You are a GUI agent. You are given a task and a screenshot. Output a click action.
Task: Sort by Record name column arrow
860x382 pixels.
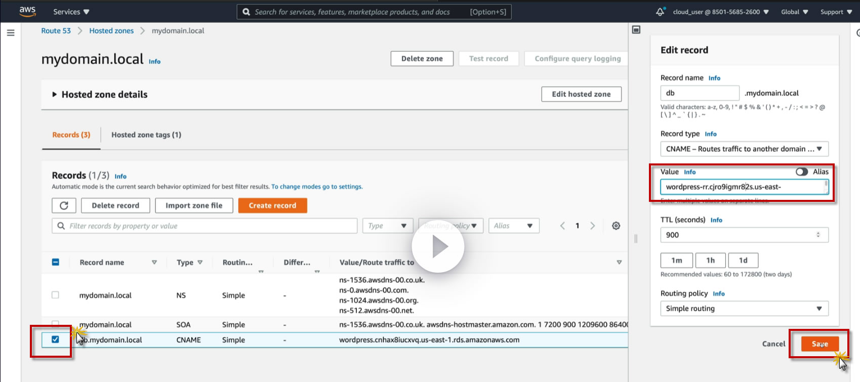pyautogui.click(x=154, y=262)
